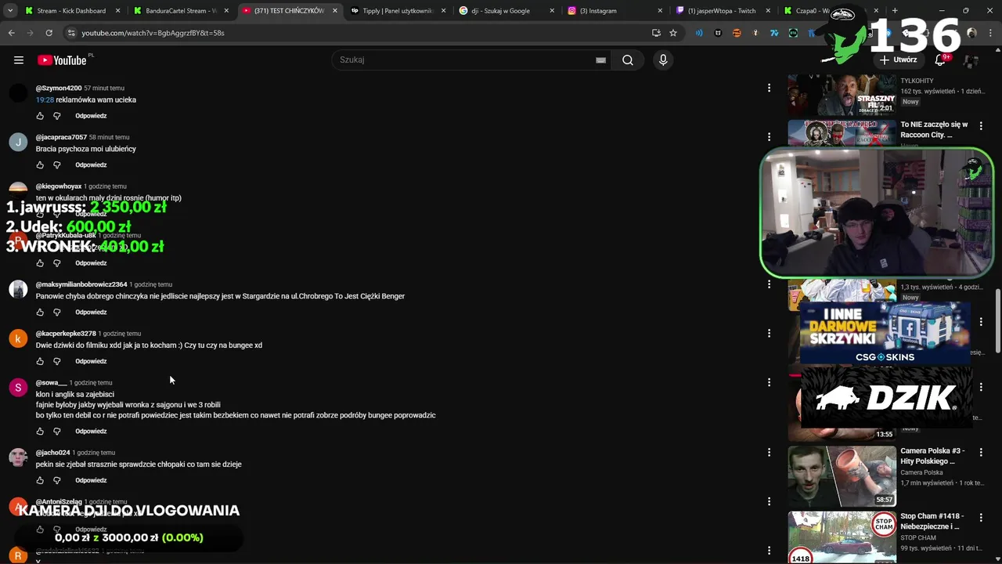This screenshot has width=1002, height=564.
Task: Open @jacho024 channel from username
Action: (x=52, y=453)
